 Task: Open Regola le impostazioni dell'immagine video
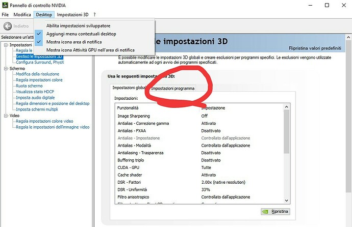[53, 127]
